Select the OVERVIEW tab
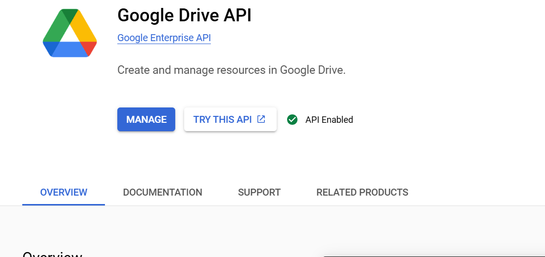The height and width of the screenshot is (257, 545). 63,192
